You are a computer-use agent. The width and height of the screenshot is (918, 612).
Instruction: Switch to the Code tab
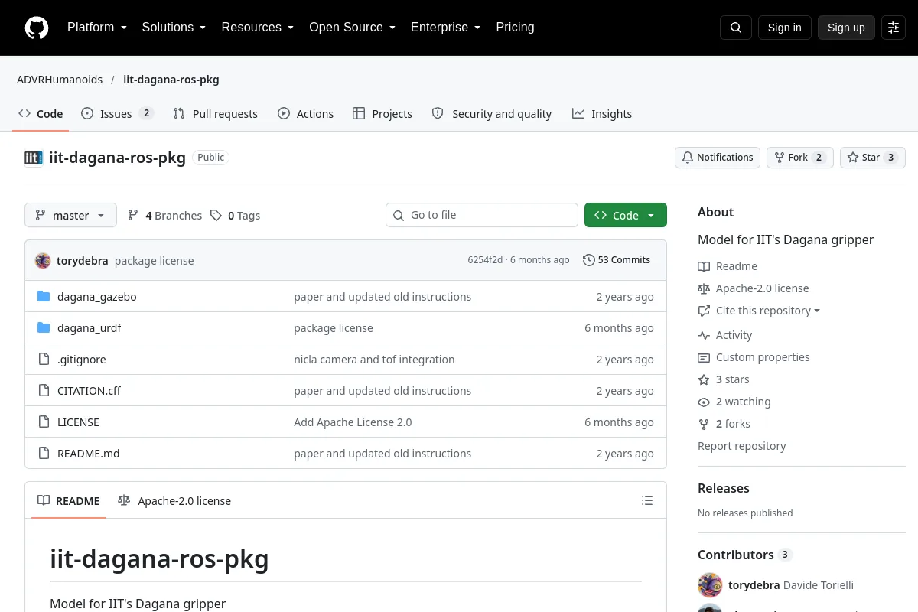click(x=41, y=114)
